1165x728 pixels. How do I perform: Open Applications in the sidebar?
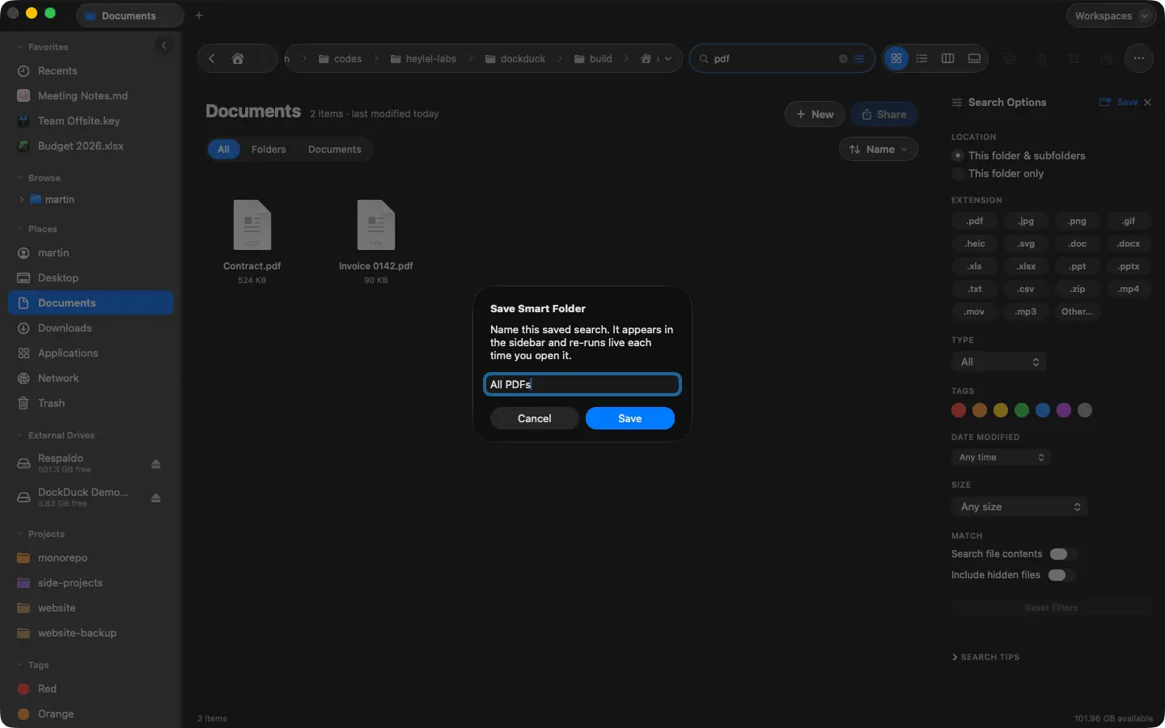(91, 353)
